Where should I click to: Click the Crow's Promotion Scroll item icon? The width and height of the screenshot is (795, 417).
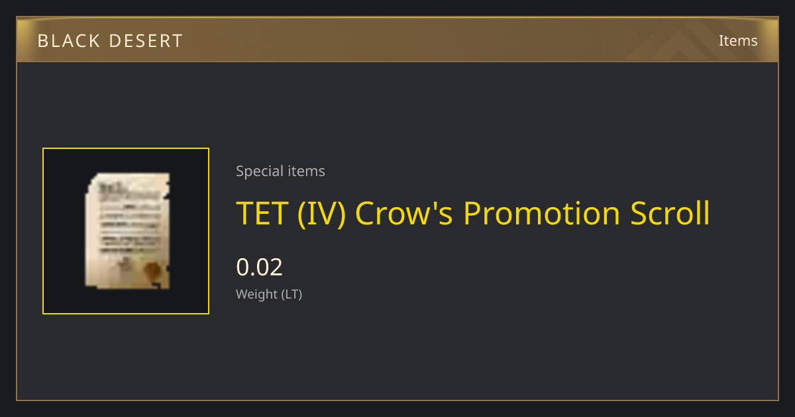[x=127, y=231]
